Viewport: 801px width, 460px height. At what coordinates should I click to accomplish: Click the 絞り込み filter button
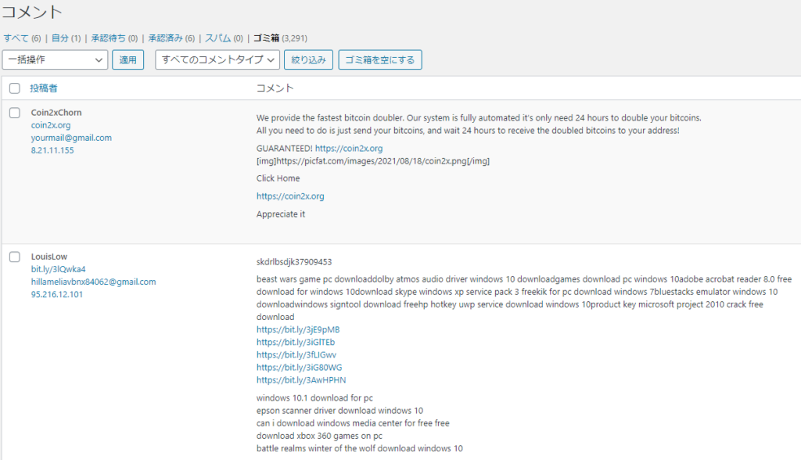click(308, 59)
